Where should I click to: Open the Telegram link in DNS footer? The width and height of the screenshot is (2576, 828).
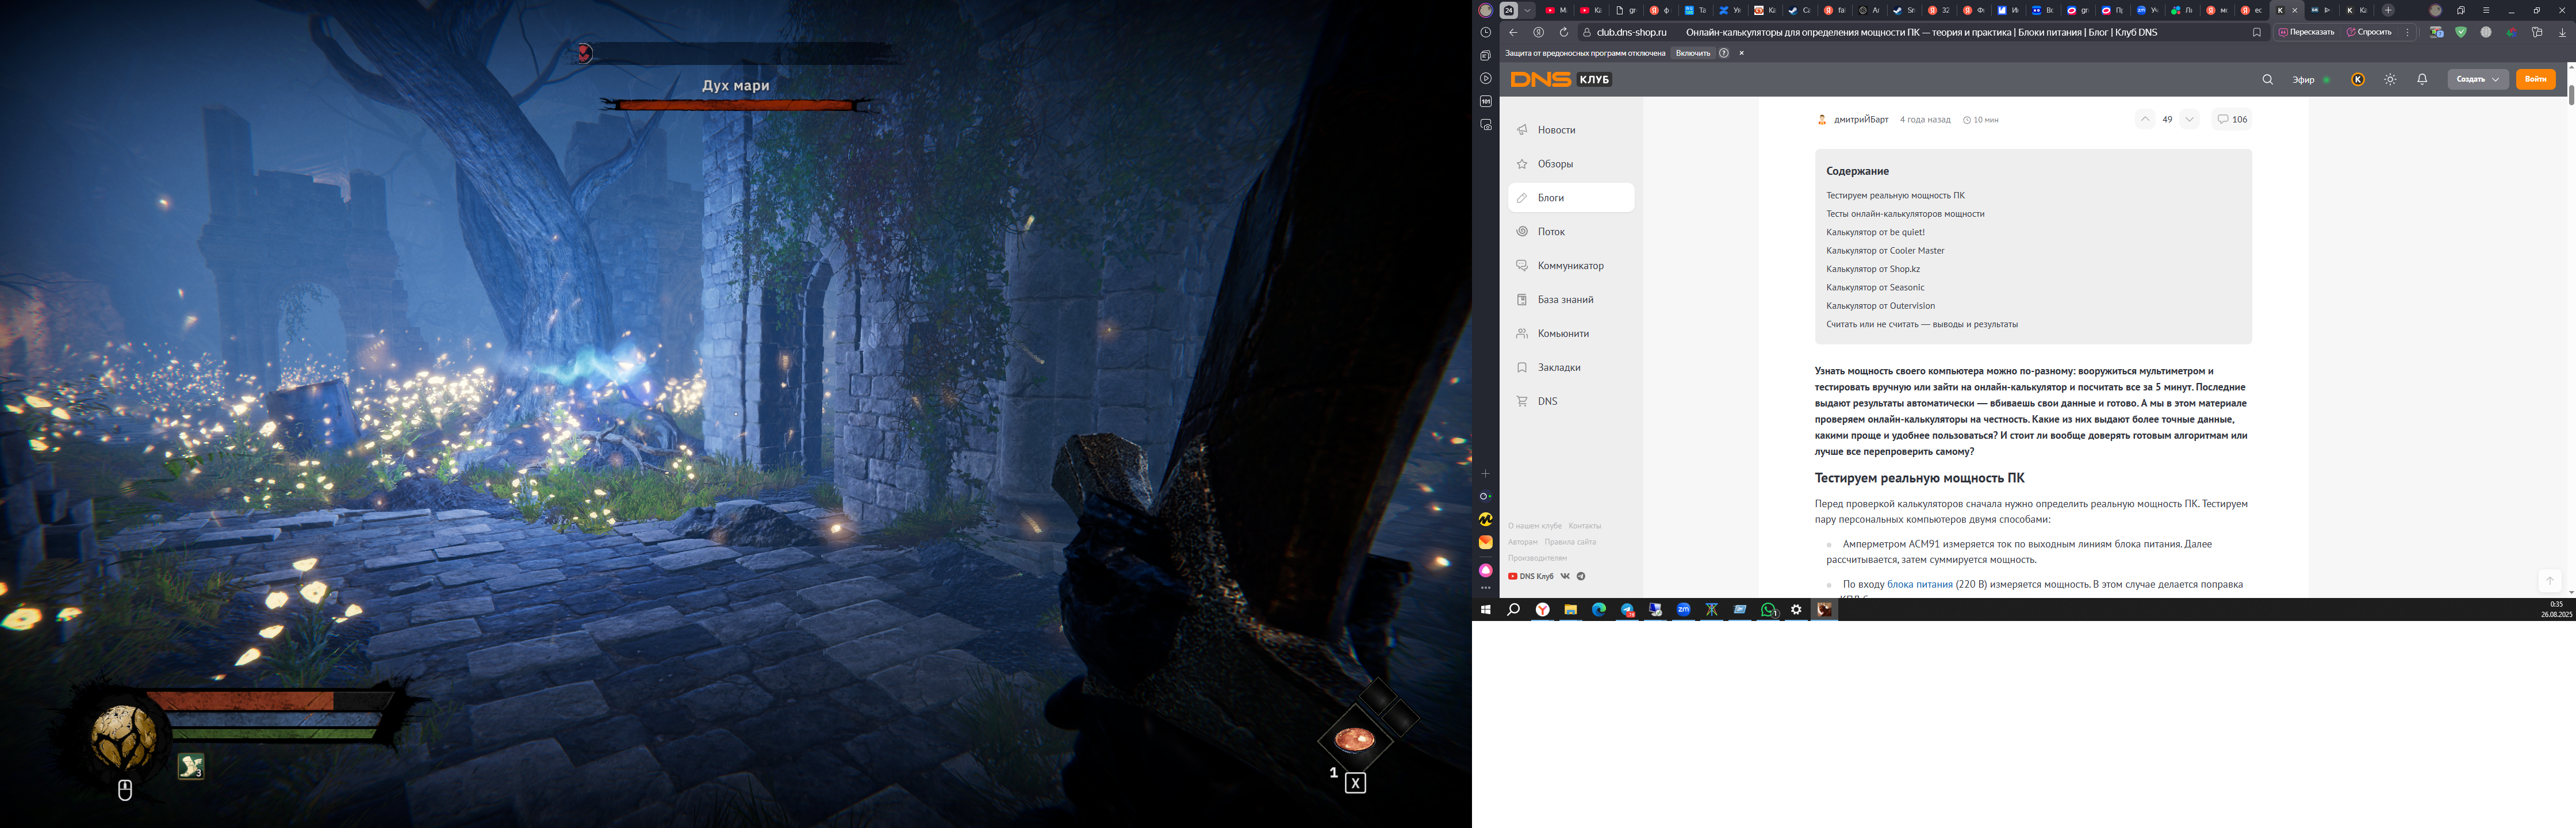(x=1581, y=576)
